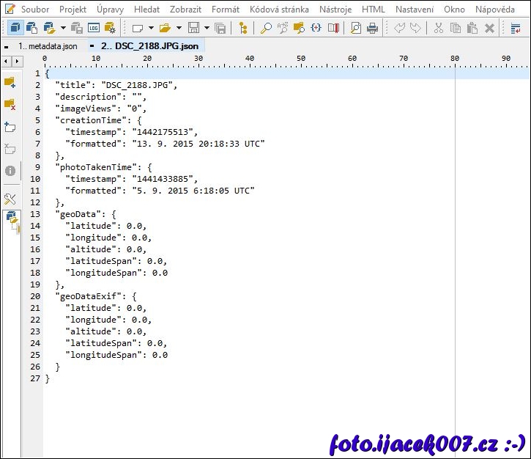Click the Cut scissors icon
Image resolution: width=531 pixels, height=459 pixels.
(438, 28)
